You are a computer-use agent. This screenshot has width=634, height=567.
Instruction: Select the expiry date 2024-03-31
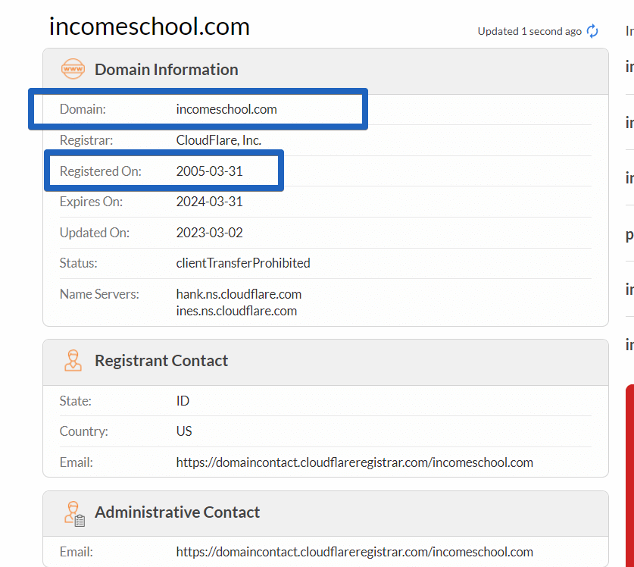click(x=210, y=202)
